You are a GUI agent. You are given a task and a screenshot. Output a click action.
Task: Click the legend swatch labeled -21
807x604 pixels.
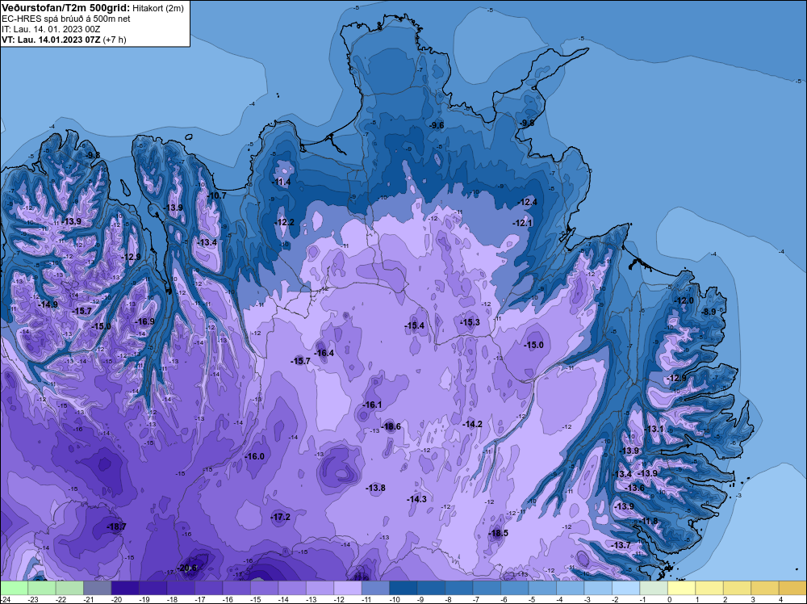[98, 588]
